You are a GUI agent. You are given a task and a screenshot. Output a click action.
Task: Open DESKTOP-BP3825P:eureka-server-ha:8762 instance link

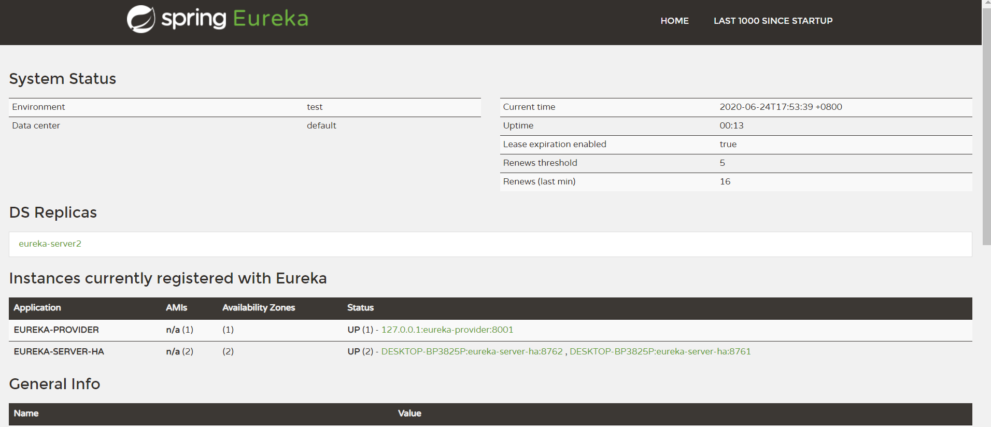tap(472, 351)
